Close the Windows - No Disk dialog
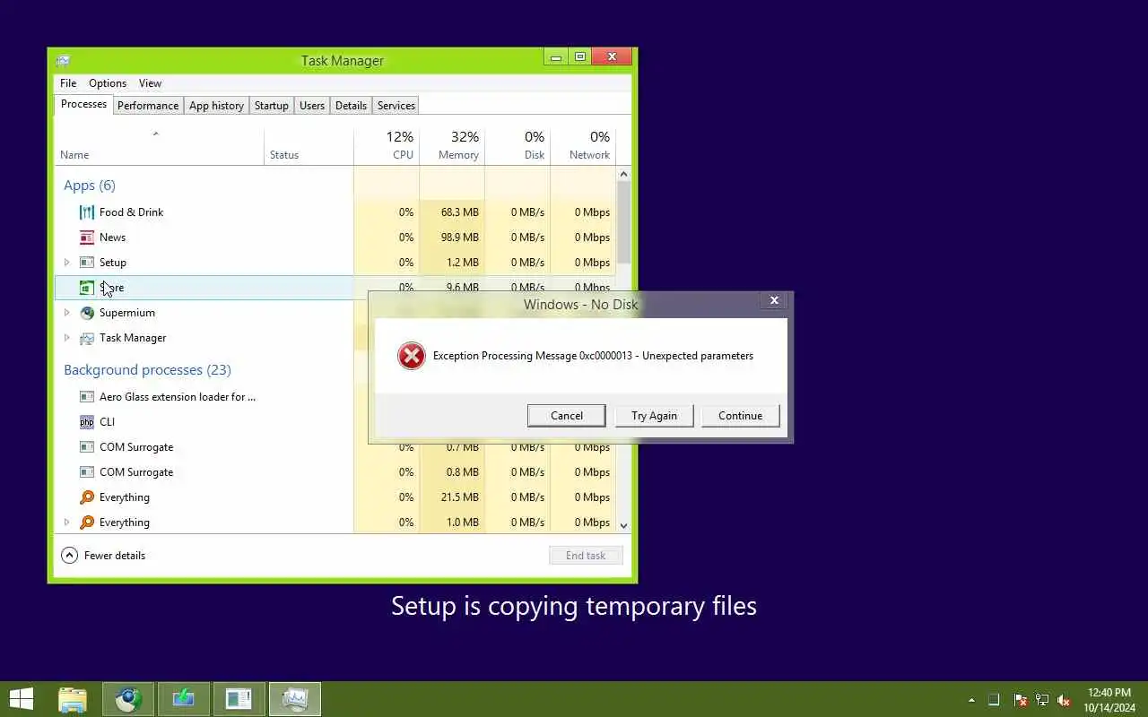 pos(775,301)
